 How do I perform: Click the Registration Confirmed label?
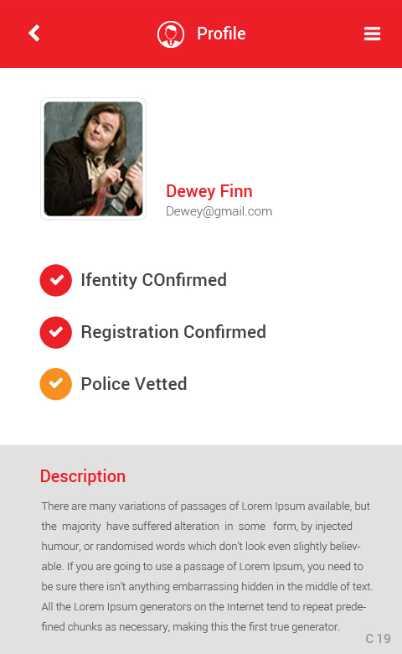(173, 332)
